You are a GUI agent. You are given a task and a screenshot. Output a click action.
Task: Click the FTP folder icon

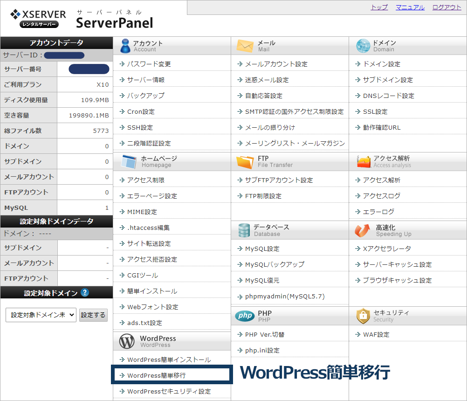[x=245, y=162]
